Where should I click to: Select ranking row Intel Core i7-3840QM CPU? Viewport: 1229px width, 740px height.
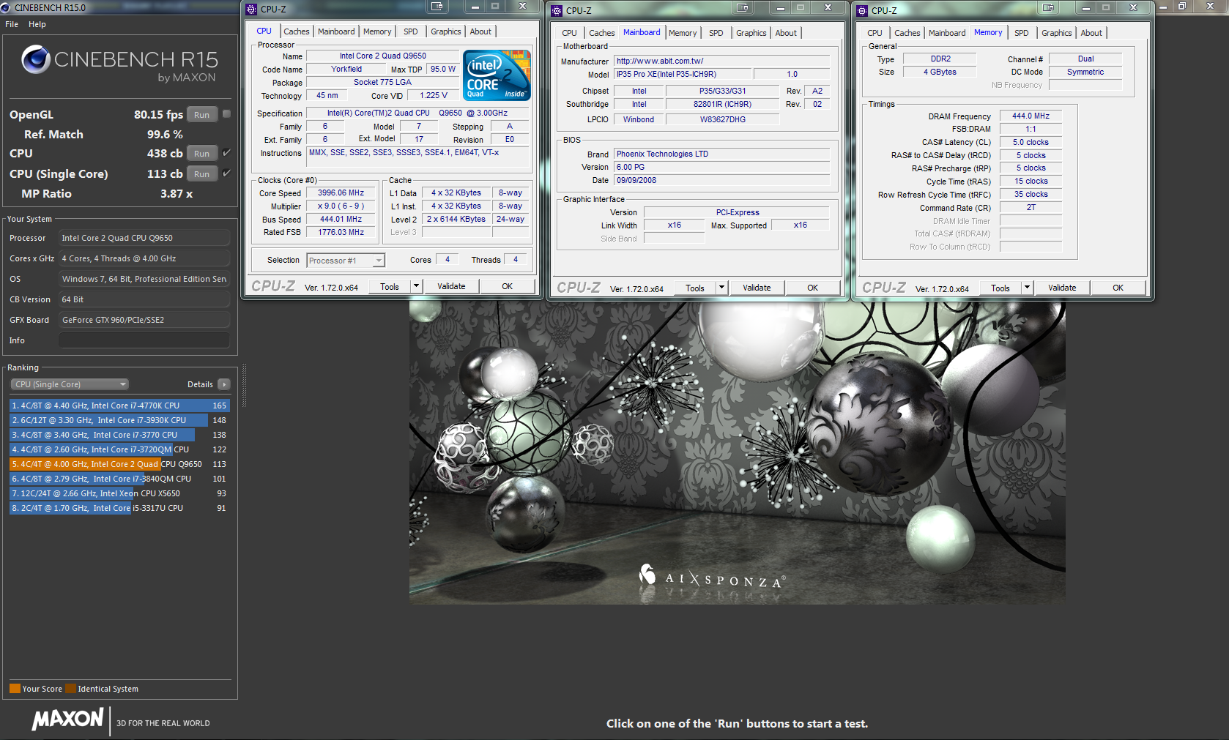click(119, 479)
